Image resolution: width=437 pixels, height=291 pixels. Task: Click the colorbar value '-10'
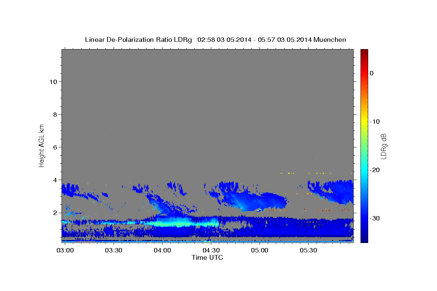(375, 121)
